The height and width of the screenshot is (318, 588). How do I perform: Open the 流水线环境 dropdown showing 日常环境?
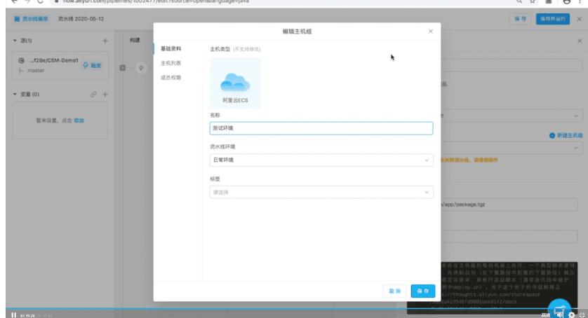[x=321, y=160]
